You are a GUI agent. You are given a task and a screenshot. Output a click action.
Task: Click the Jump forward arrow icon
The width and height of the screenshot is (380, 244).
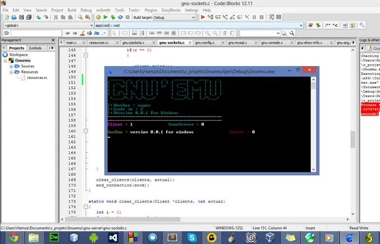75,33
